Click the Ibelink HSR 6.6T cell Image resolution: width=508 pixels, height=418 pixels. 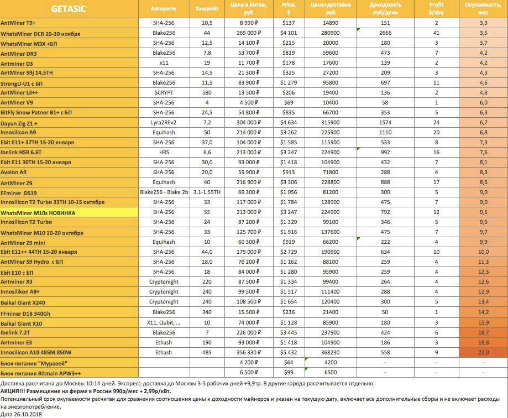[x=69, y=152]
